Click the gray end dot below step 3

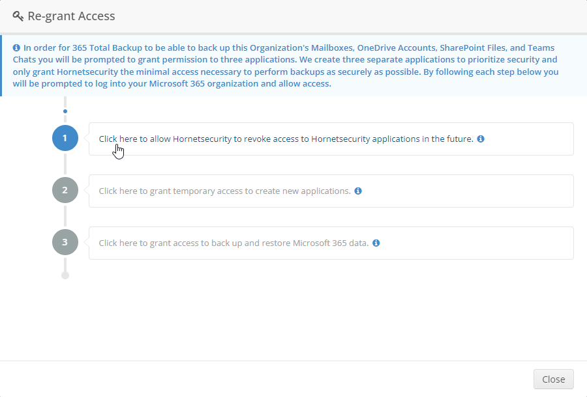click(x=65, y=275)
